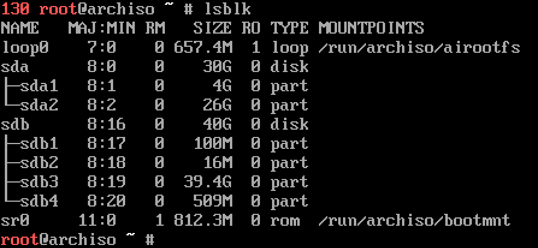Screen dimensions: 538x248
Task: Click the NAME column header
Action: (x=20, y=28)
